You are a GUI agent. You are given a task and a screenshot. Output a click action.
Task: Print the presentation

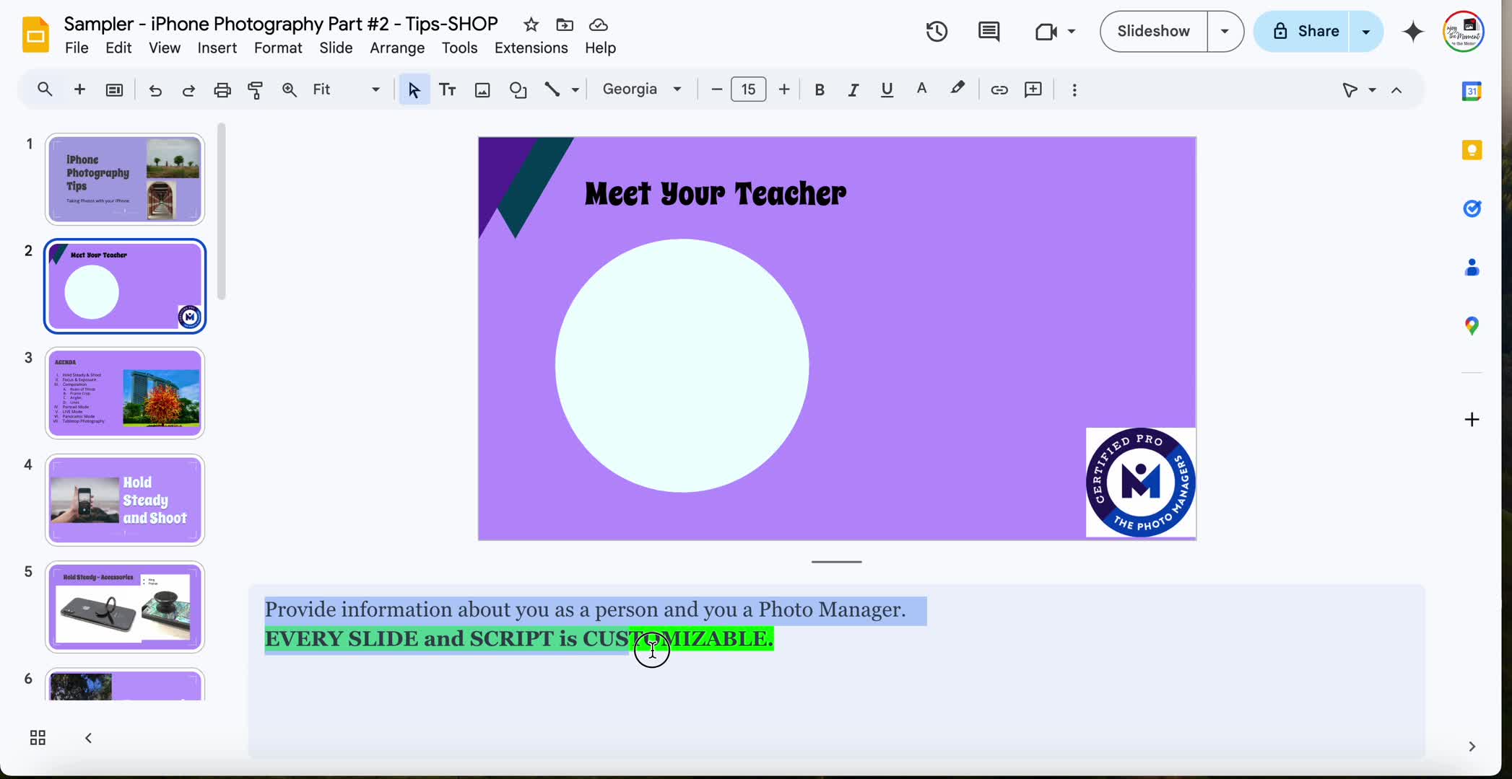pos(222,89)
